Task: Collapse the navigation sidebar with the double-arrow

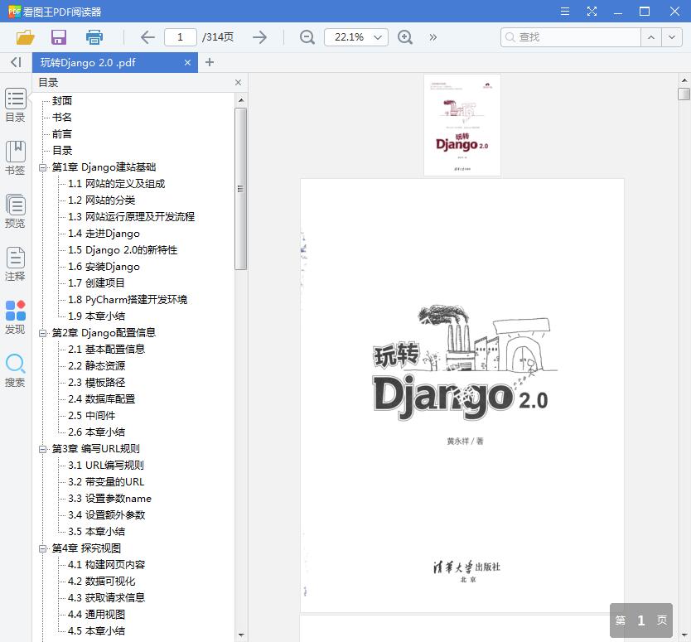Action: pyautogui.click(x=15, y=63)
